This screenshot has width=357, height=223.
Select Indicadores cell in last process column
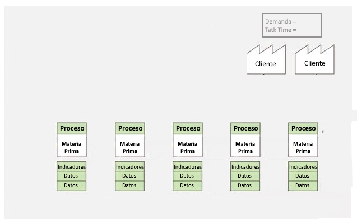tap(303, 166)
